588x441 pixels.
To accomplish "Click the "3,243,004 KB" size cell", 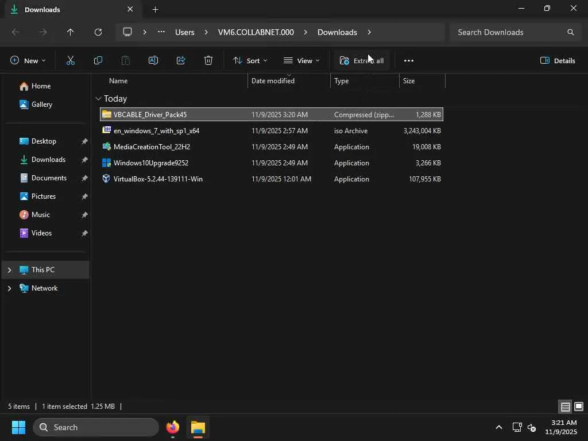I will coord(422,130).
